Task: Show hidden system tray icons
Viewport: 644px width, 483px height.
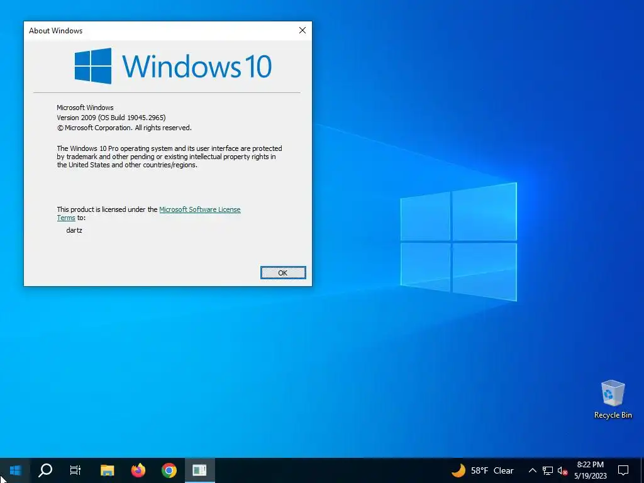Action: click(532, 470)
